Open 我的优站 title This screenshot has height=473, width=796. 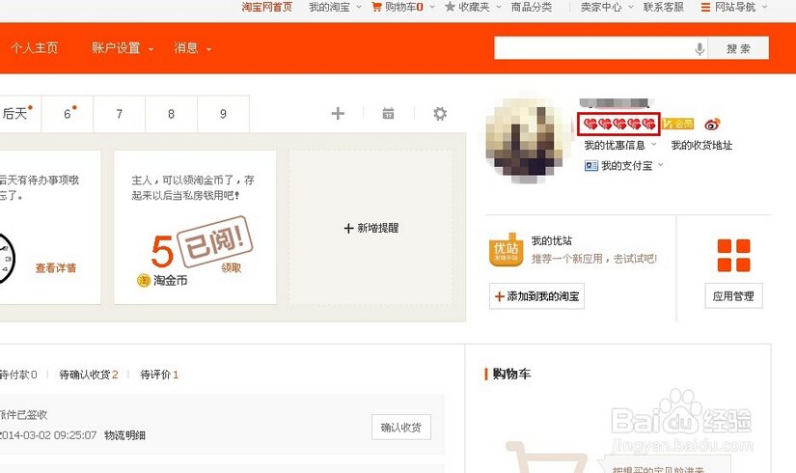pos(552,240)
